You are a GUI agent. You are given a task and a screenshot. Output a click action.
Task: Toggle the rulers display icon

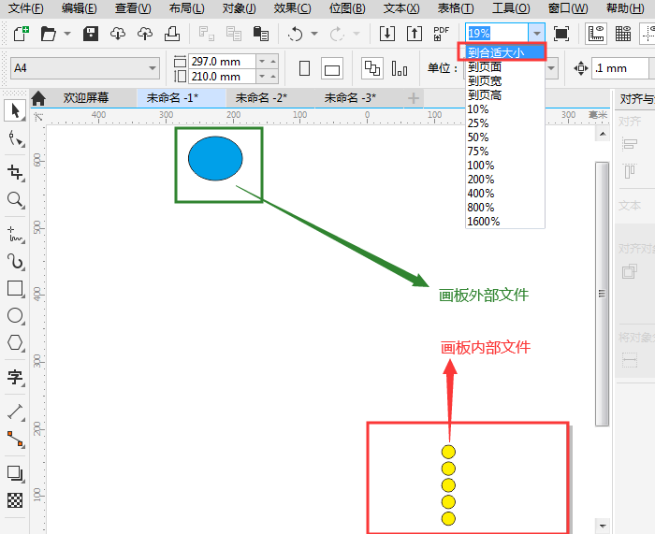coord(596,34)
